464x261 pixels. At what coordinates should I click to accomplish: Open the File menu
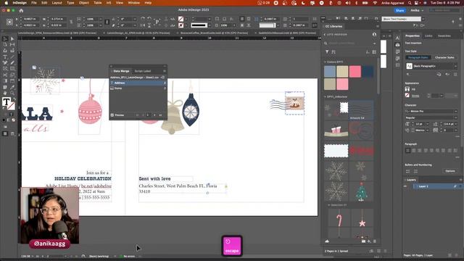[34, 3]
